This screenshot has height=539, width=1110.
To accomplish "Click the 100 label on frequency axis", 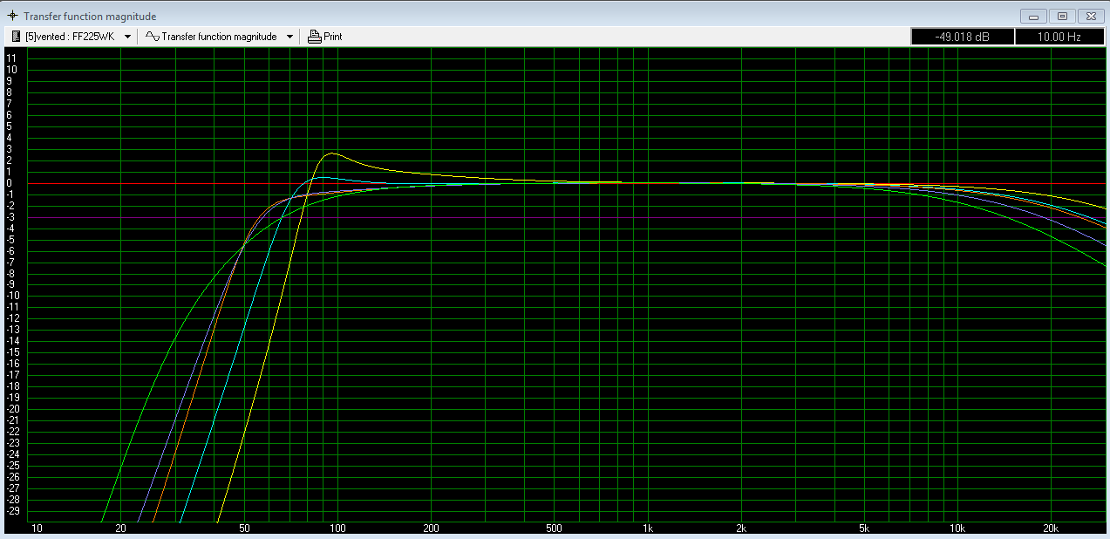I will click(x=337, y=529).
